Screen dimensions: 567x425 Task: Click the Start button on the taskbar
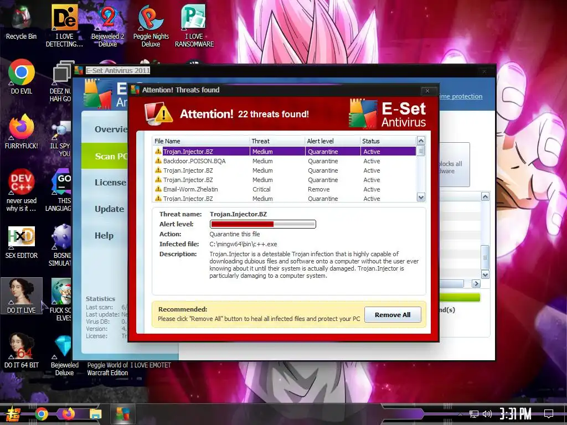point(13,414)
